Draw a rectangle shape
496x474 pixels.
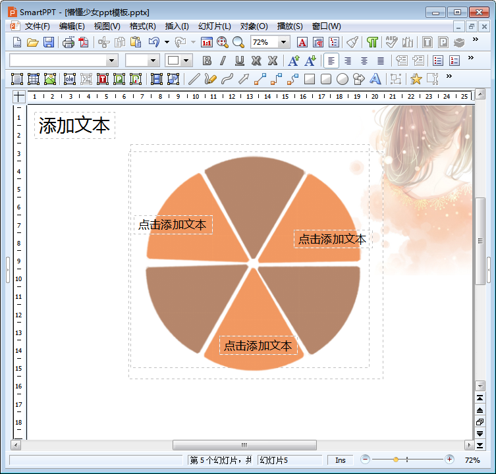[x=310, y=79]
